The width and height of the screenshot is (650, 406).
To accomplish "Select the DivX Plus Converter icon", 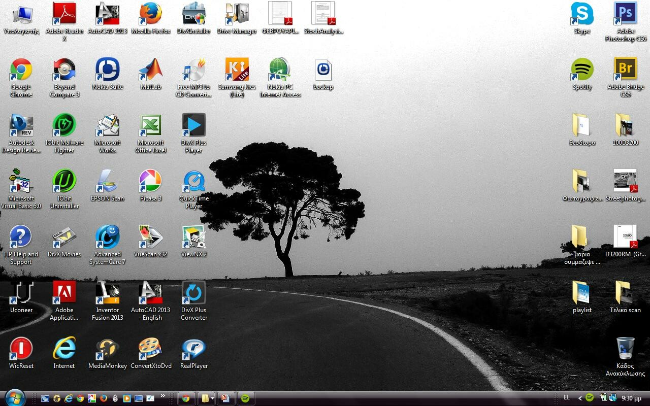I will [x=194, y=293].
